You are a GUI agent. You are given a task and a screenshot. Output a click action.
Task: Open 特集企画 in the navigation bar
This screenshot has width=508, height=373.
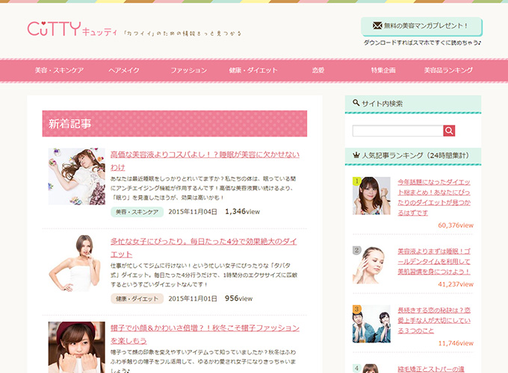click(383, 70)
